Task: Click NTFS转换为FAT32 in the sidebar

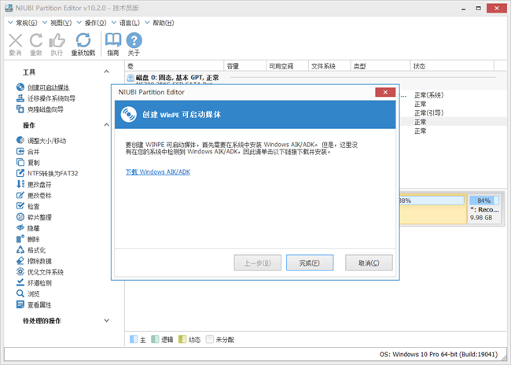Action: click(x=50, y=173)
